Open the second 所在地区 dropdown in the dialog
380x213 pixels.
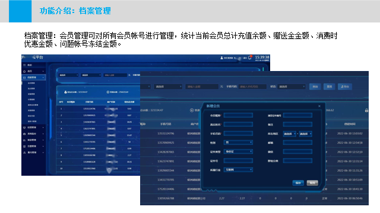tap(305, 134)
